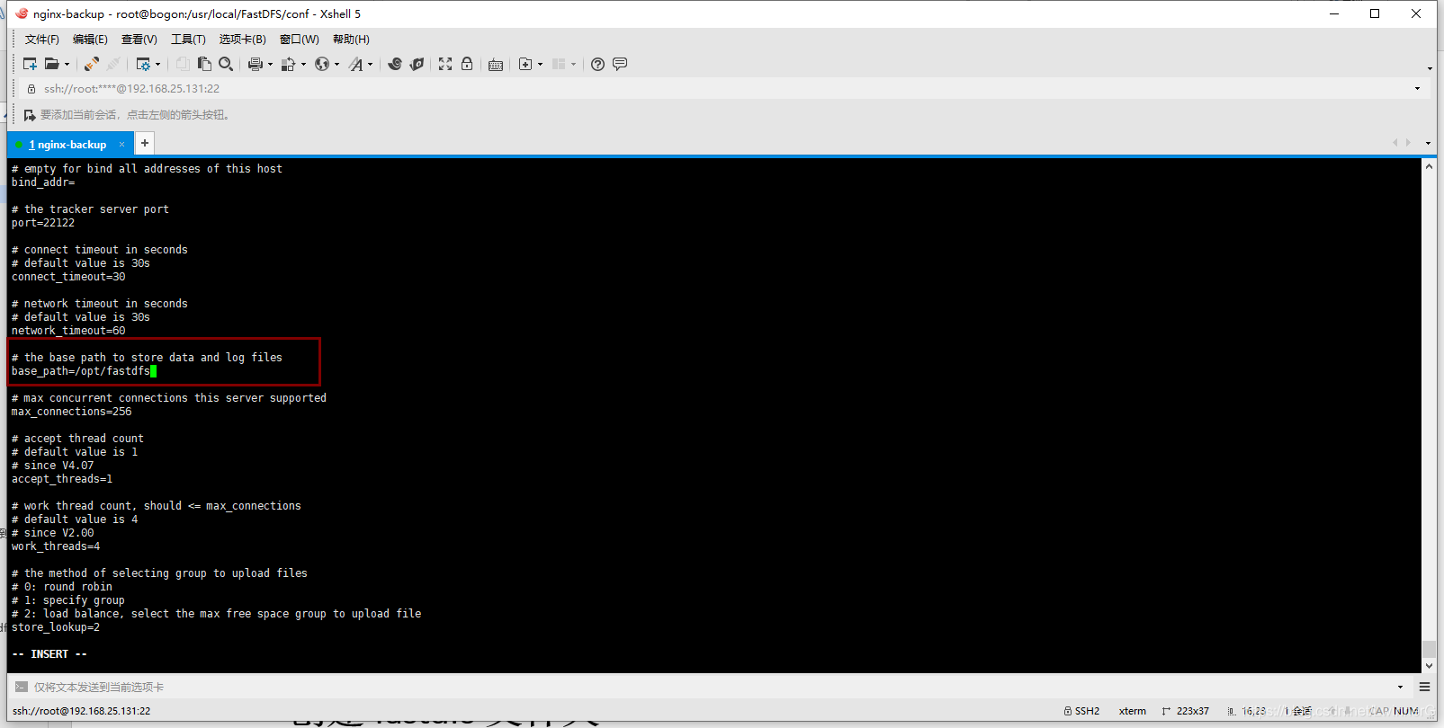Click the base_path=/opt/fastdfs line
1444x728 pixels.
point(81,371)
